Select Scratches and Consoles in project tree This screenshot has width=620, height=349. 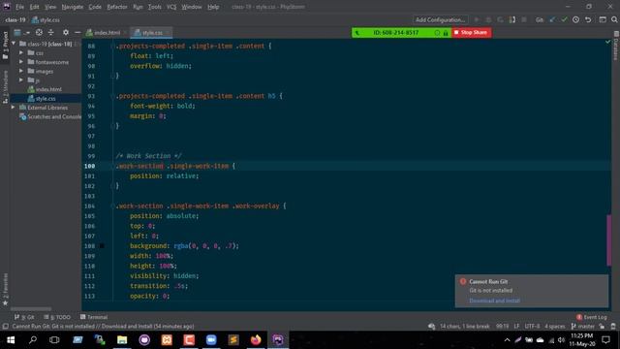pos(50,116)
